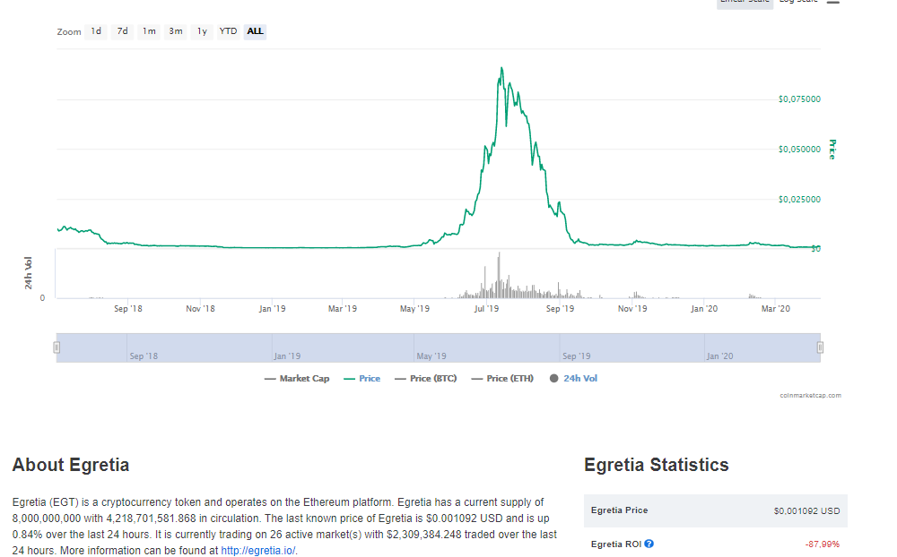Open the http://egretia.io/ link
Viewport: 897px width, 557px height.
tap(258, 551)
